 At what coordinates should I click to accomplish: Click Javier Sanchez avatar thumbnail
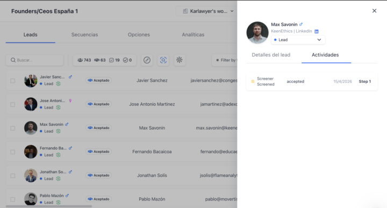31,81
